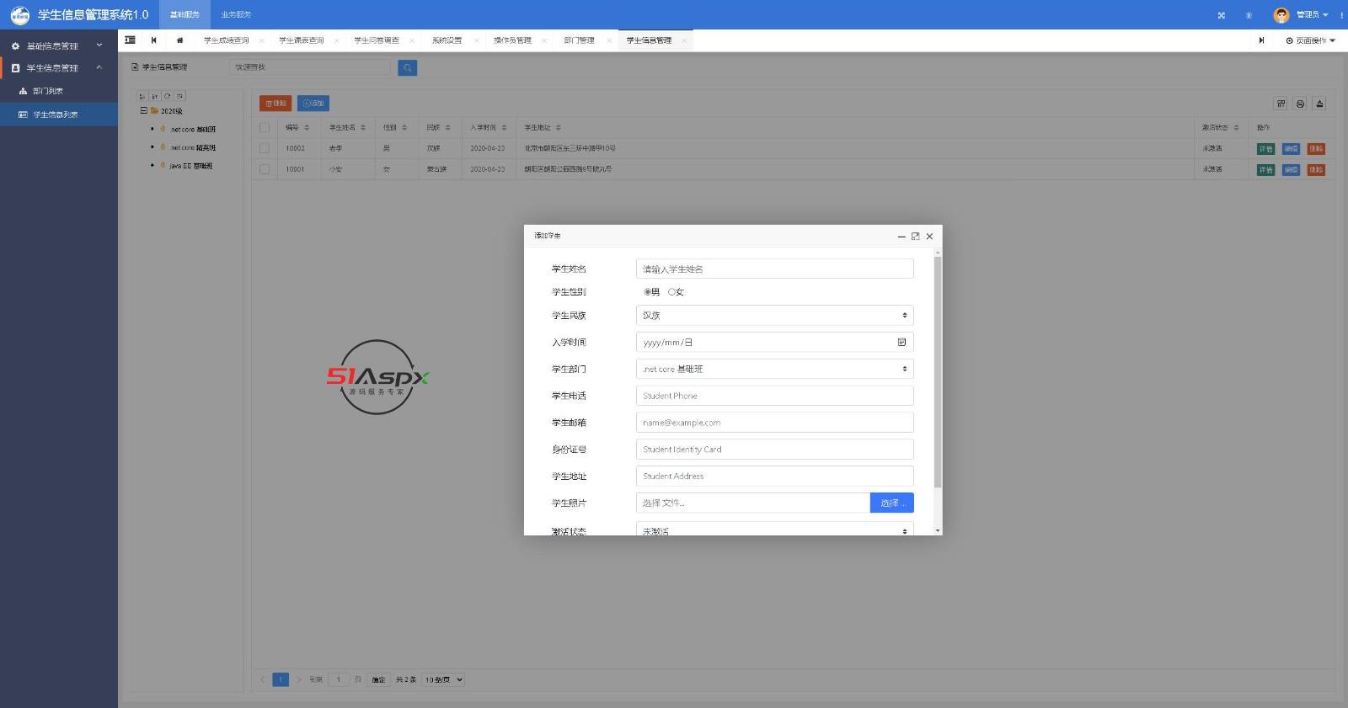Collapse 学生信息管理 in the sidebar
Screen dimensions: 1348x708
59,67
